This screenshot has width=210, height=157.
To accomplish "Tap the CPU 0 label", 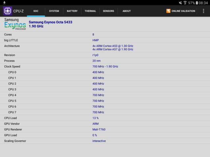I will tap(12, 72).
